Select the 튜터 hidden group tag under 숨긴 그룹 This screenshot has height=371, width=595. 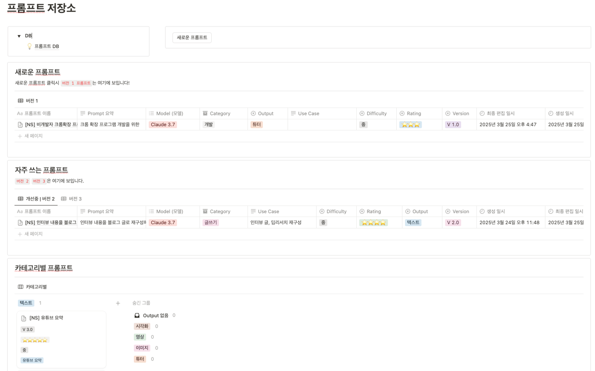140,359
